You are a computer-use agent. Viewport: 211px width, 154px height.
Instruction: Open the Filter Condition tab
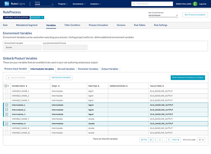pos(72,25)
